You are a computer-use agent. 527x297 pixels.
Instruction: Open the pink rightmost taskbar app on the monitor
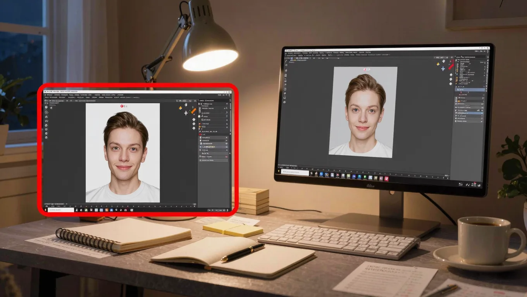(386, 179)
